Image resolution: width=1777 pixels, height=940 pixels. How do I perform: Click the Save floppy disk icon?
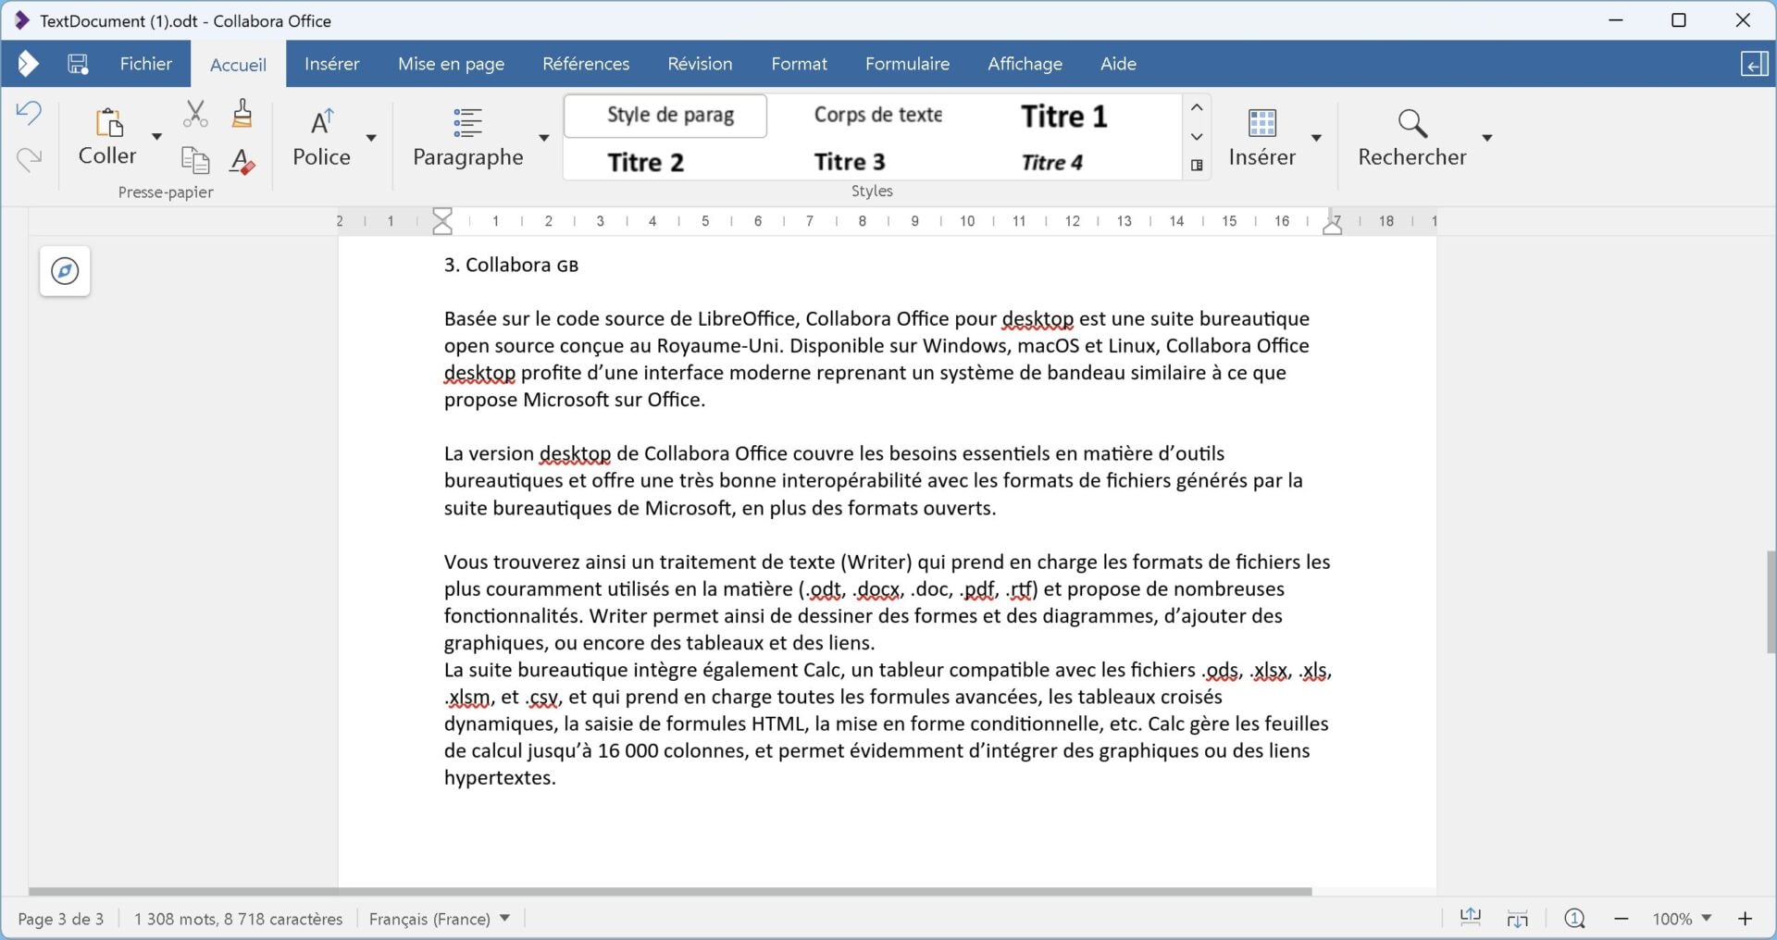pos(78,64)
